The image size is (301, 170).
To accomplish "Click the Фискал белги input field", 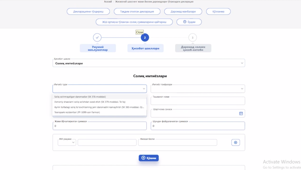I will [178, 142].
